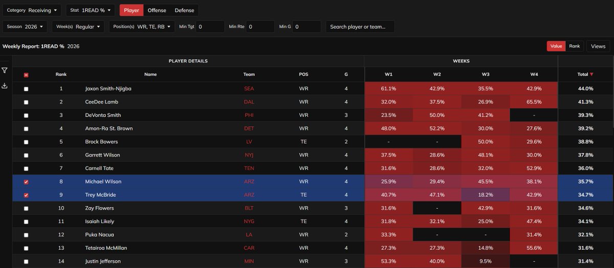Switch to the Offense tab
This screenshot has width=614, height=268.
(x=157, y=10)
